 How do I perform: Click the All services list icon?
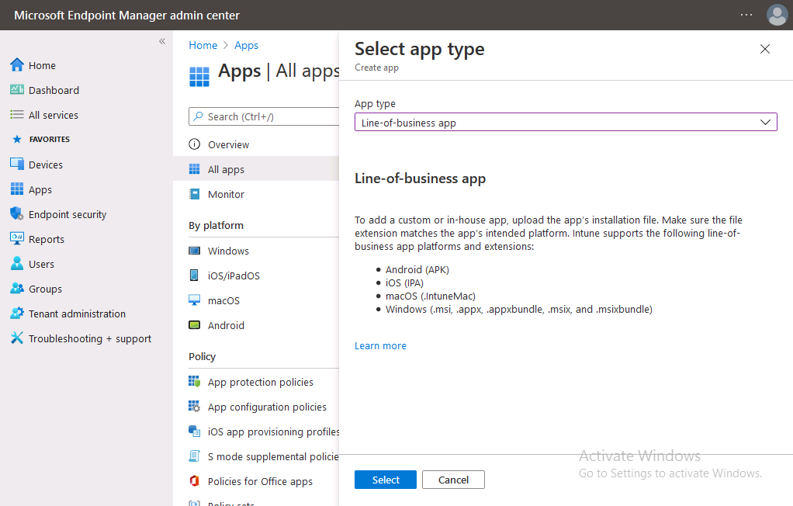[x=17, y=114]
